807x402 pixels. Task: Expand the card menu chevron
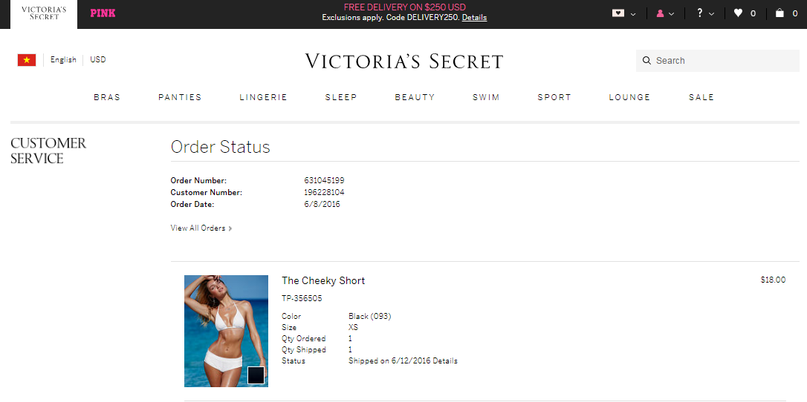coord(633,14)
